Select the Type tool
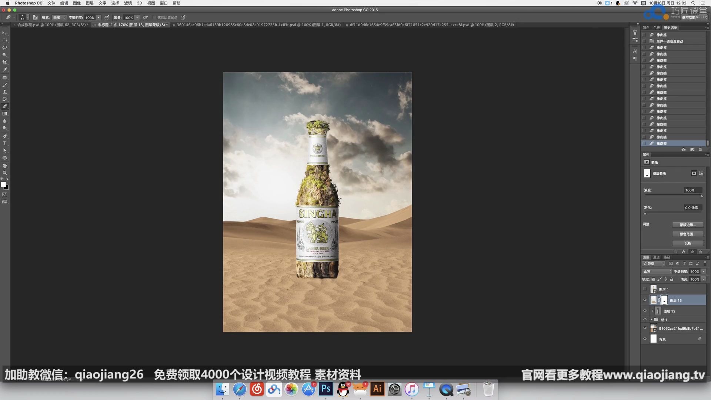Image resolution: width=711 pixels, height=400 pixels. (x=5, y=143)
